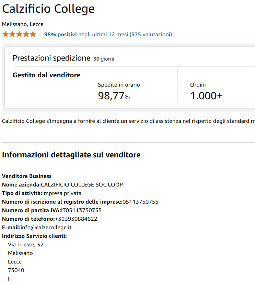Click the (375 valutazioni) ratings count
255x283 pixels.
pyautogui.click(x=151, y=34)
